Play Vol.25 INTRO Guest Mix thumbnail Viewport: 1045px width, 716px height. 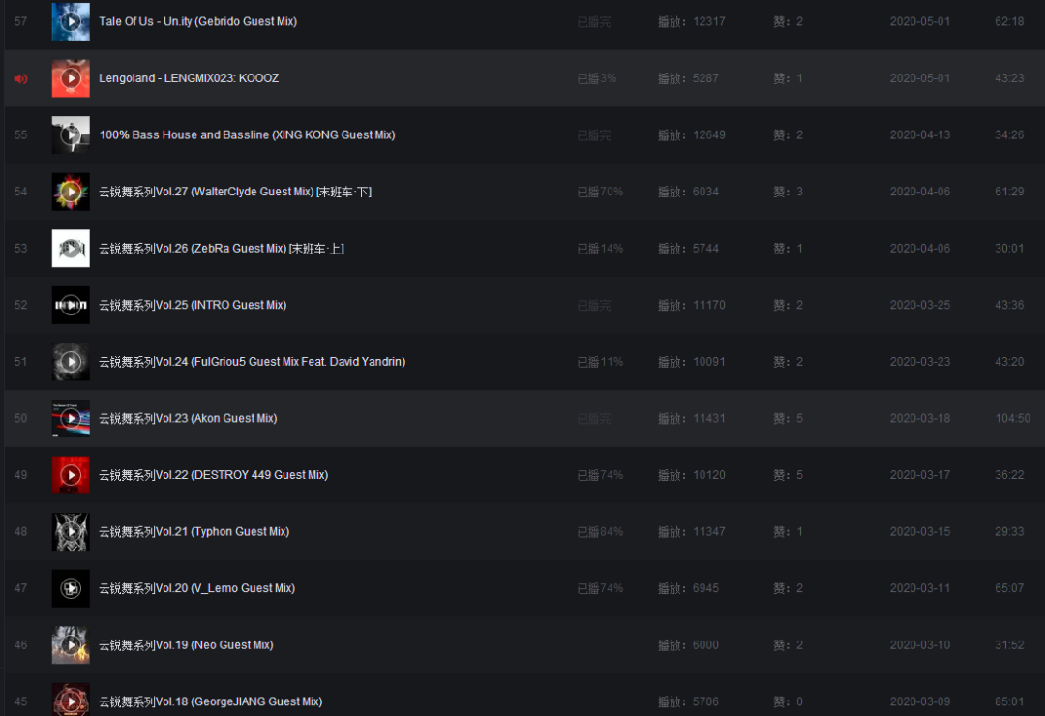[71, 305]
